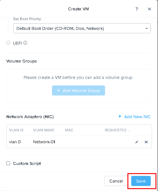Click the Add New NIC link
The width and height of the screenshot is (158, 191).
tap(137, 117)
